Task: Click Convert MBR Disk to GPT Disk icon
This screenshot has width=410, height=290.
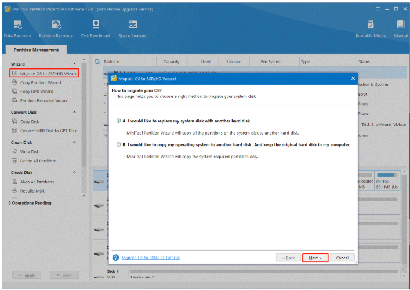Action: pos(14,130)
